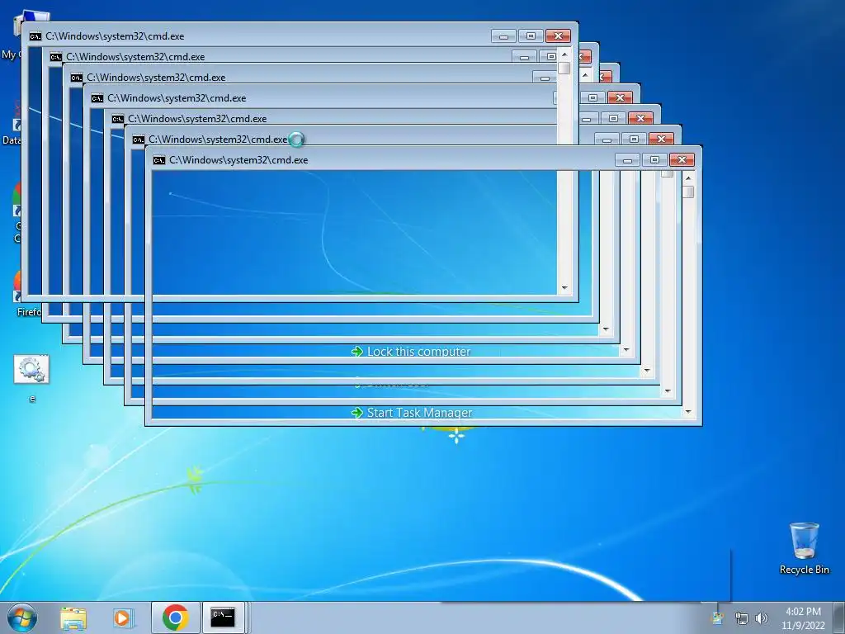Viewport: 845px width, 634px height.
Task: Close the fifth cascaded cmd.exe window
Action: 640,119
